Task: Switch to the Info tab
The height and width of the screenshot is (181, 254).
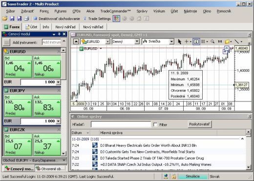Action: point(46,27)
